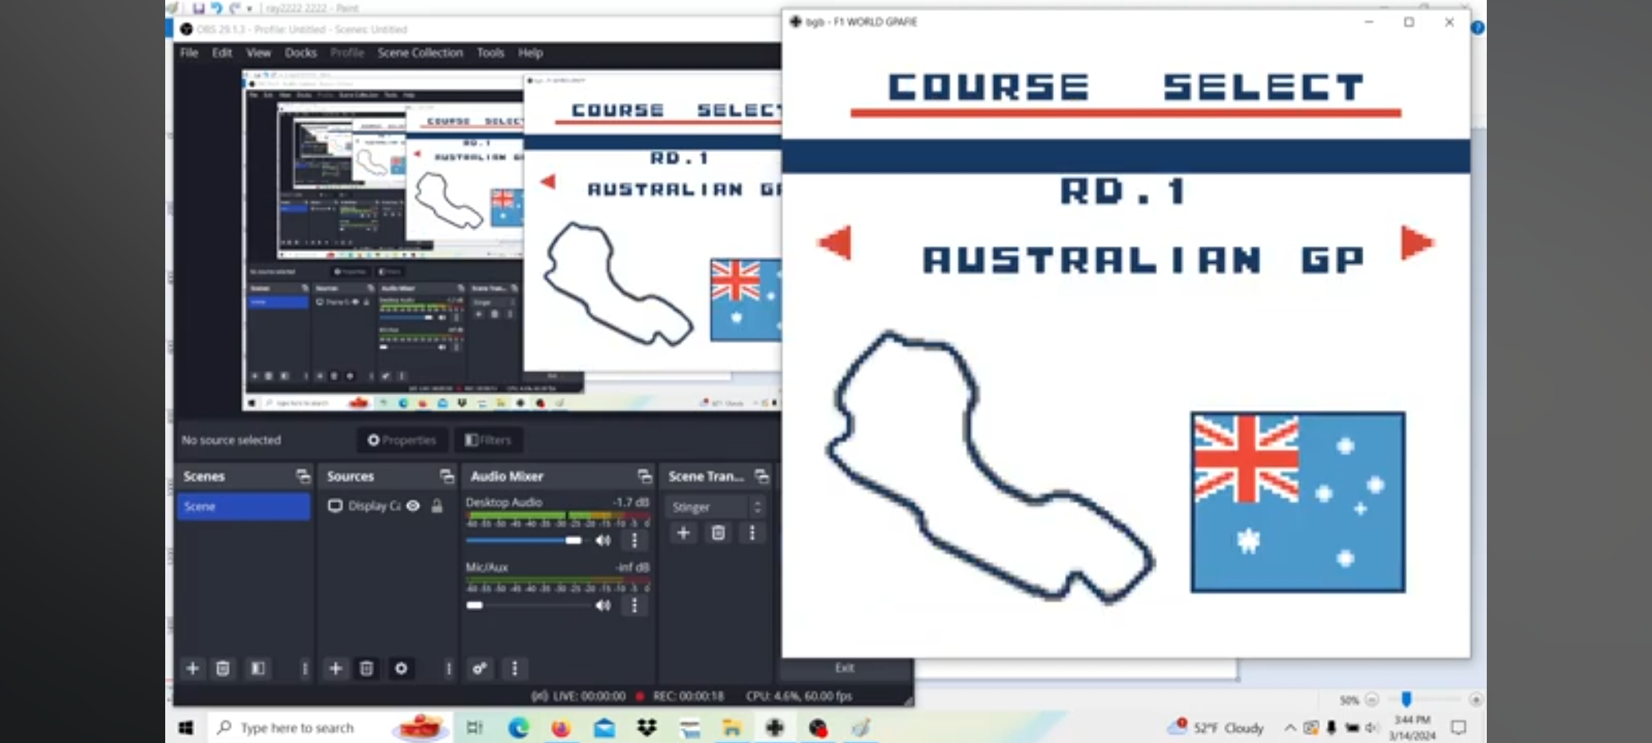The image size is (1652, 743).
Task: Toggle lock on Display Capture source
Action: click(x=437, y=506)
